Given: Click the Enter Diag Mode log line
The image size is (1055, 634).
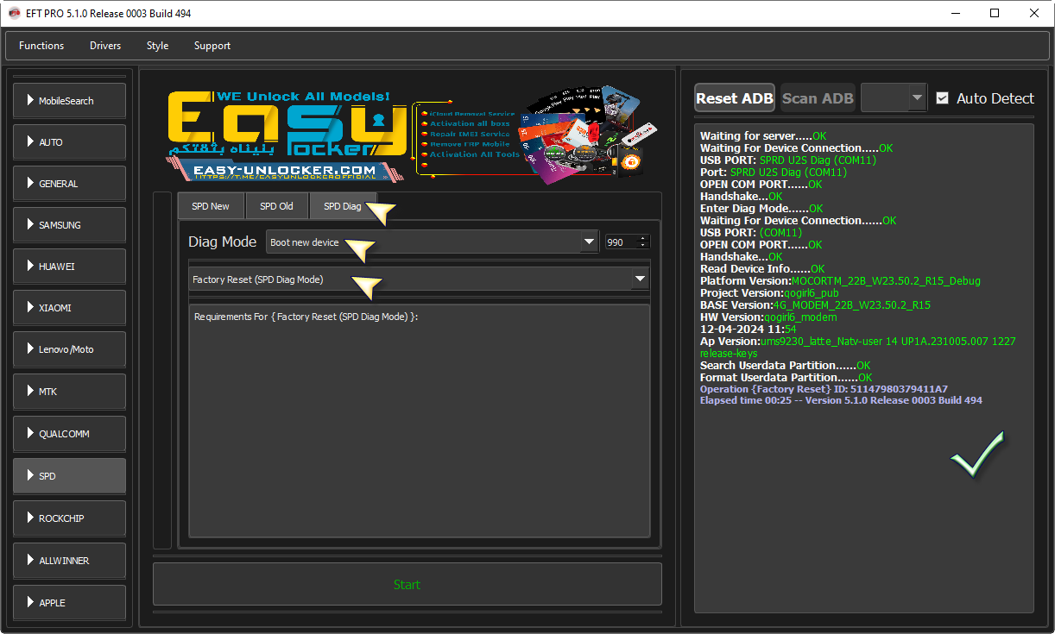Looking at the screenshot, I should pyautogui.click(x=761, y=209).
